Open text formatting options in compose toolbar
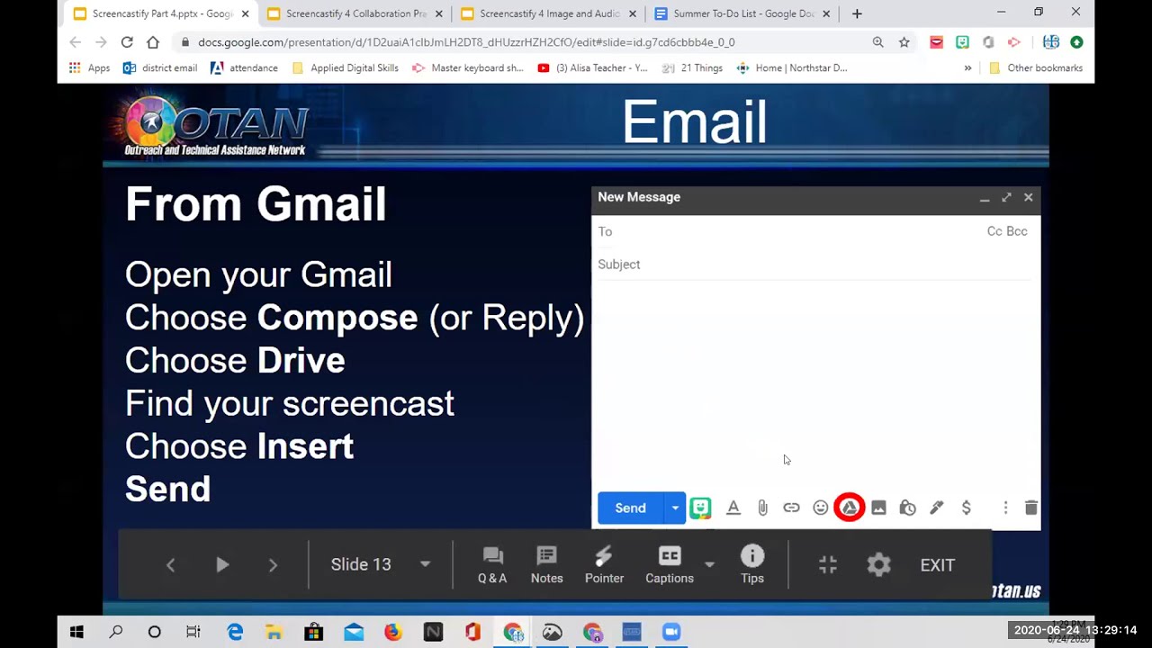Screen dimensions: 1152x648 tap(733, 508)
